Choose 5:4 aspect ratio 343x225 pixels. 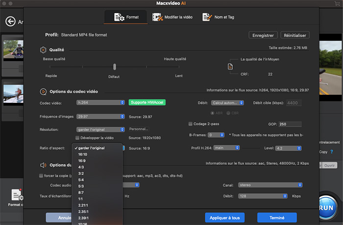[97, 180]
